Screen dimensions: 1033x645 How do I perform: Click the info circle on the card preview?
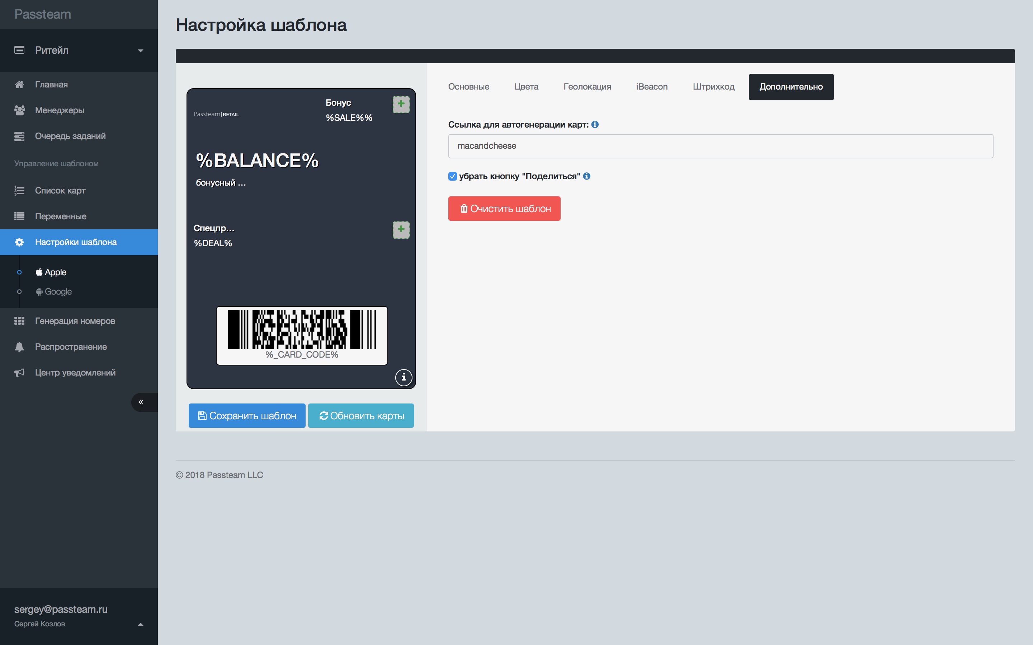coord(404,377)
